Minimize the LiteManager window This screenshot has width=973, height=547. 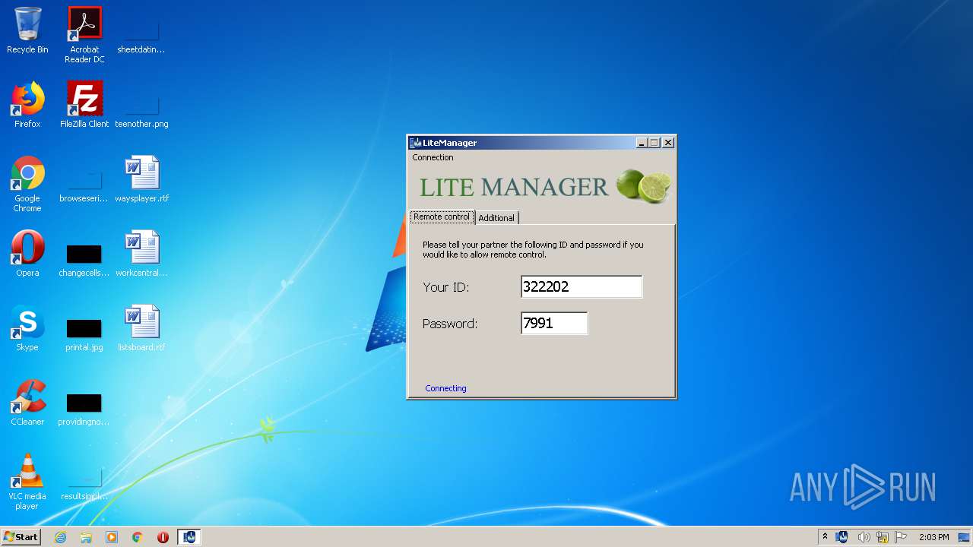[642, 143]
